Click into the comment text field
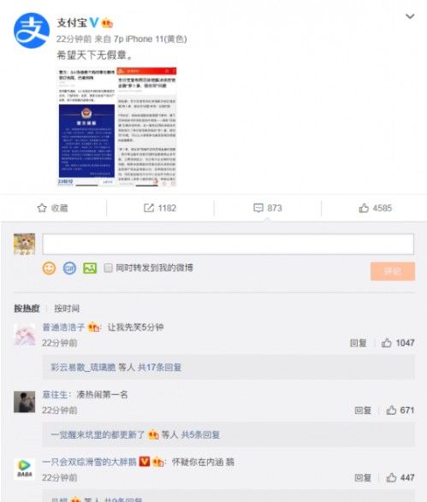The image size is (427, 502). 228,244
